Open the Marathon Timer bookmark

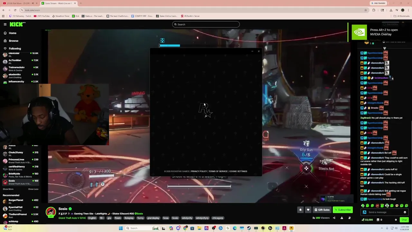[x=61, y=16]
